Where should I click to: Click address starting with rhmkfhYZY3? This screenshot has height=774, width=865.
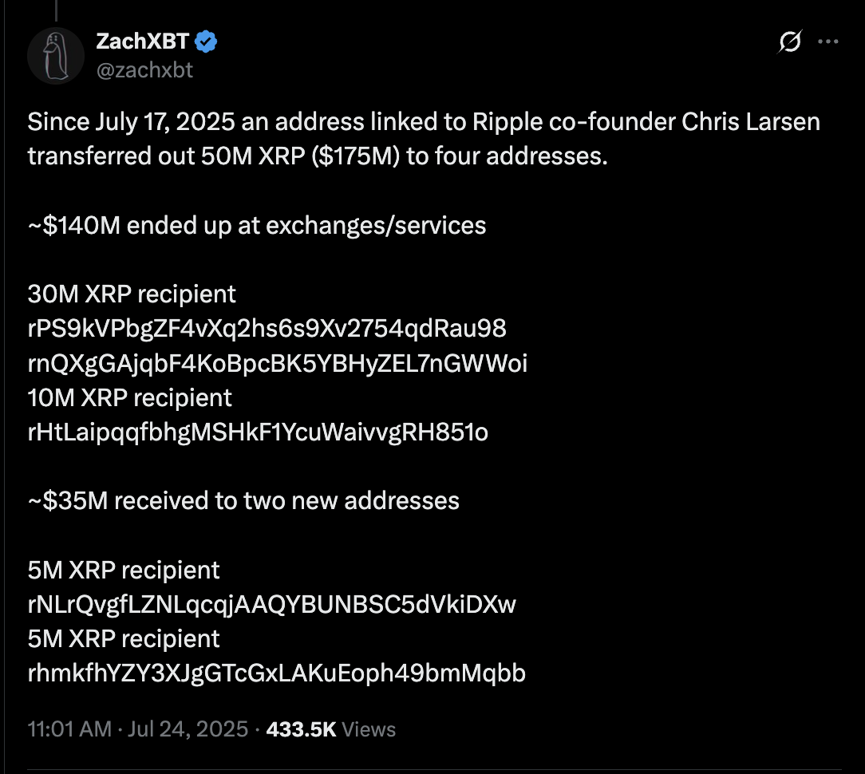(x=276, y=673)
